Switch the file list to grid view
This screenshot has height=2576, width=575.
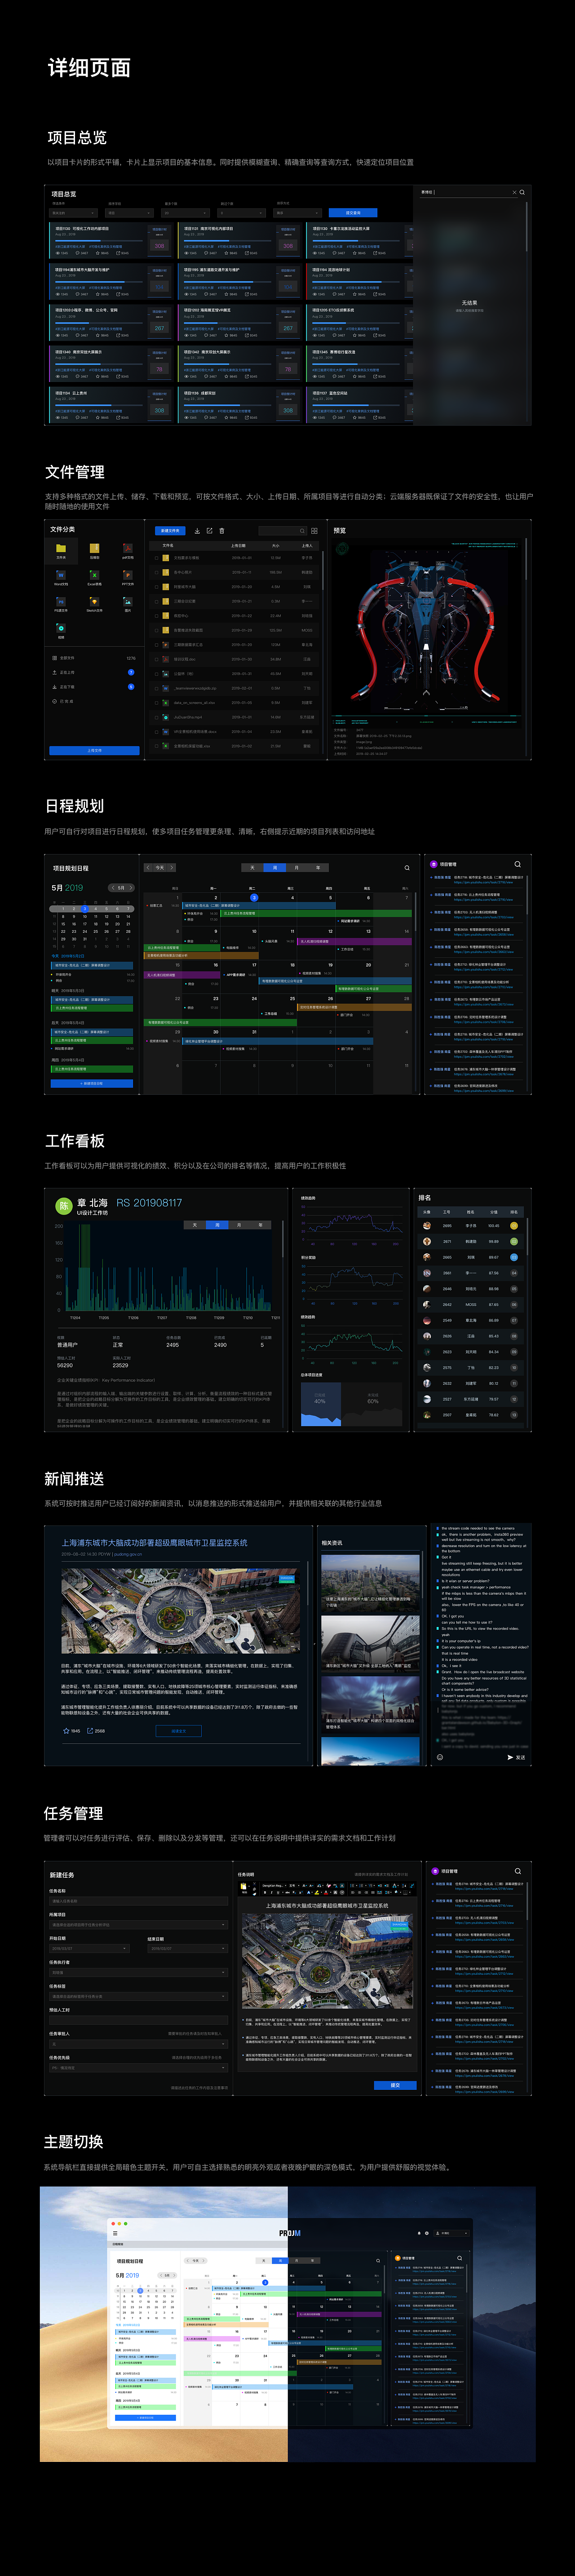coord(314,531)
